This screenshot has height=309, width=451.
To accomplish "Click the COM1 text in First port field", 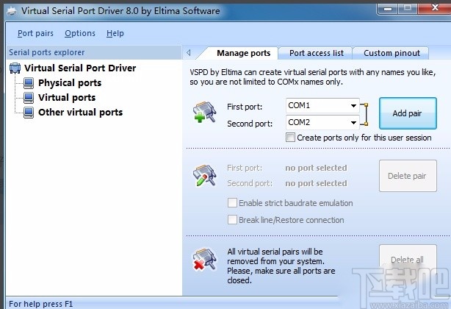I will coord(299,105).
